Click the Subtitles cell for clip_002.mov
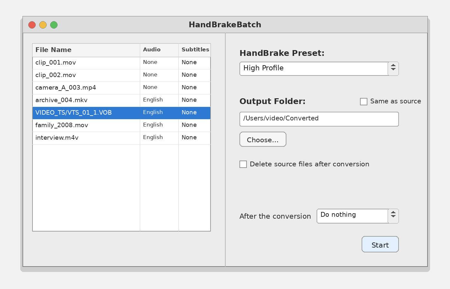The height and width of the screenshot is (289, 450). click(194, 75)
